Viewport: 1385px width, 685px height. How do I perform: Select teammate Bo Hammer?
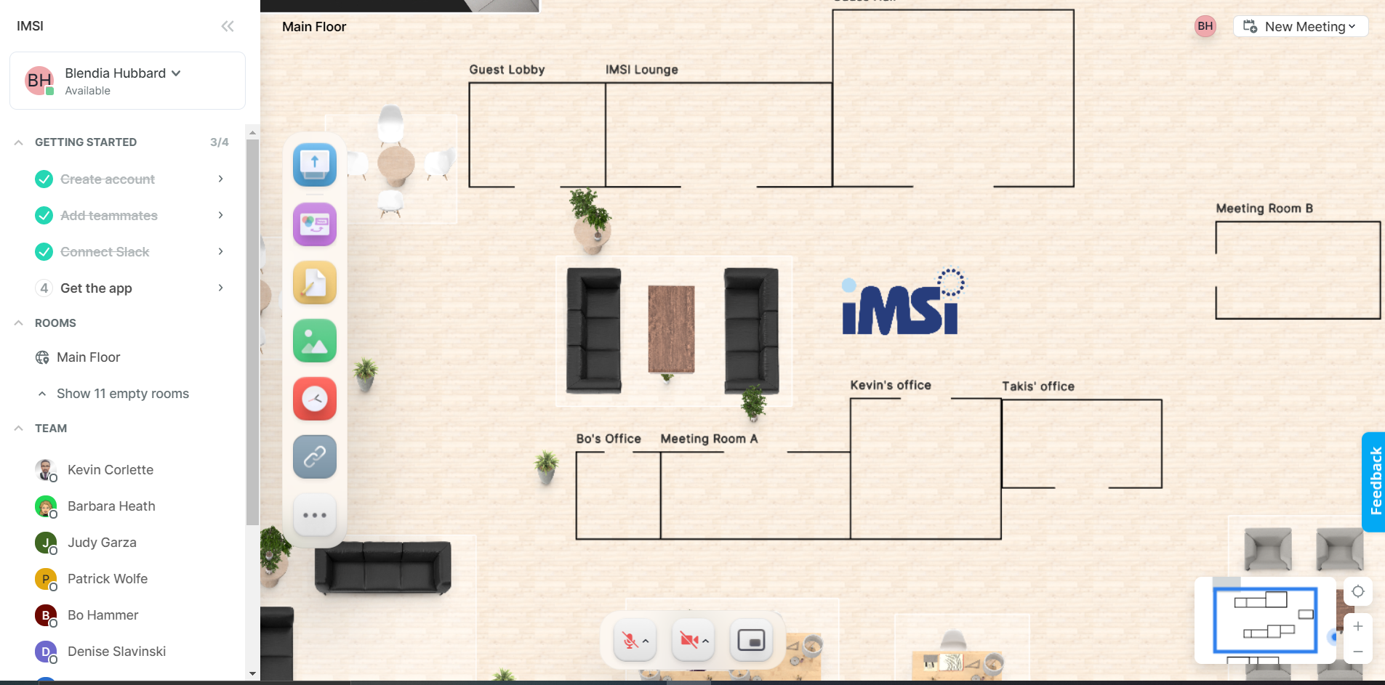click(x=103, y=615)
